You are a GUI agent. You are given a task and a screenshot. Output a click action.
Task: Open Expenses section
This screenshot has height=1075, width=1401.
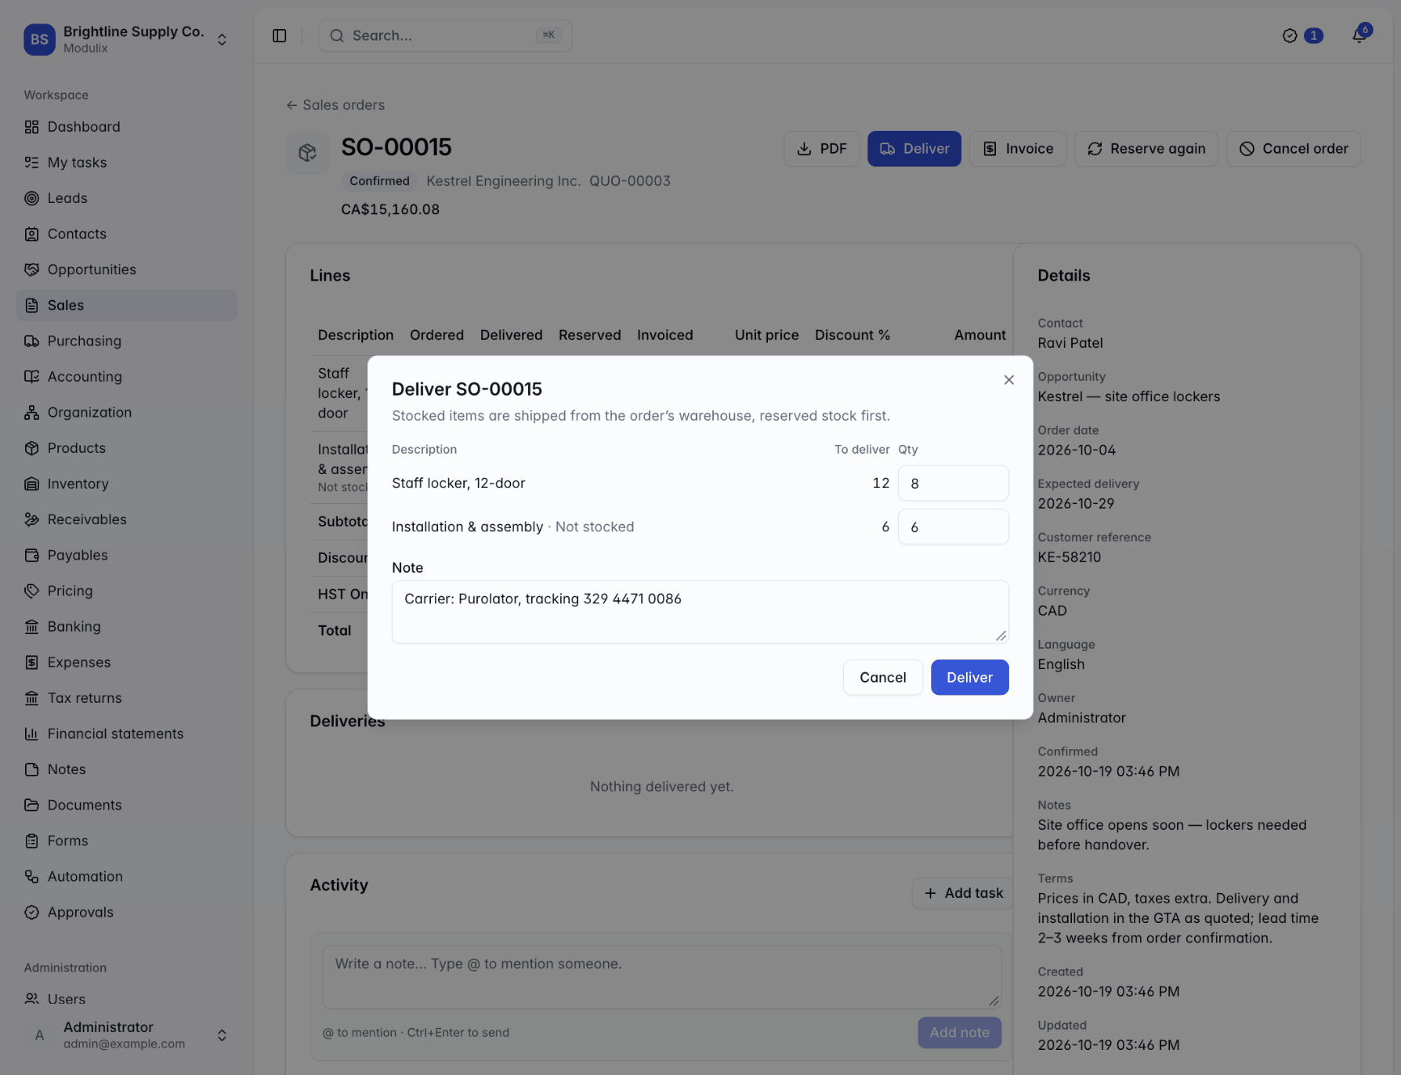[126, 661]
